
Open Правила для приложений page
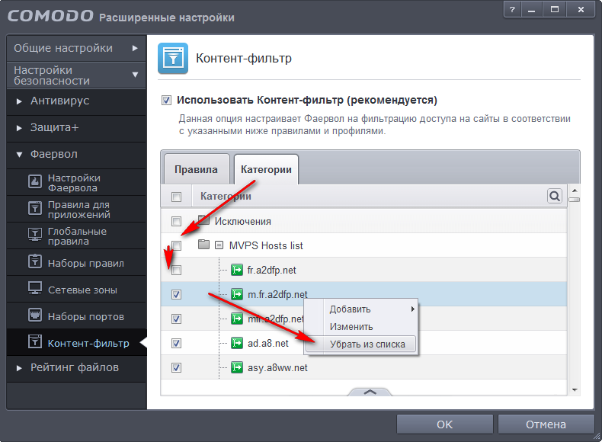click(x=76, y=209)
